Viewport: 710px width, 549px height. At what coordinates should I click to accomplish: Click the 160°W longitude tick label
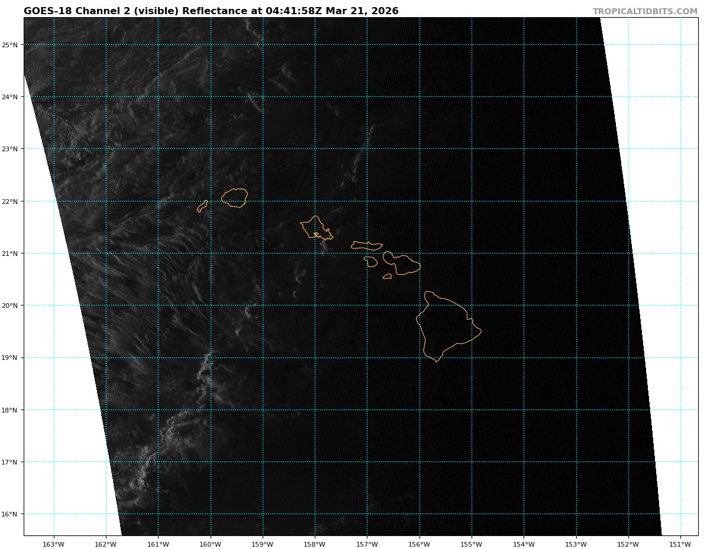coord(210,544)
